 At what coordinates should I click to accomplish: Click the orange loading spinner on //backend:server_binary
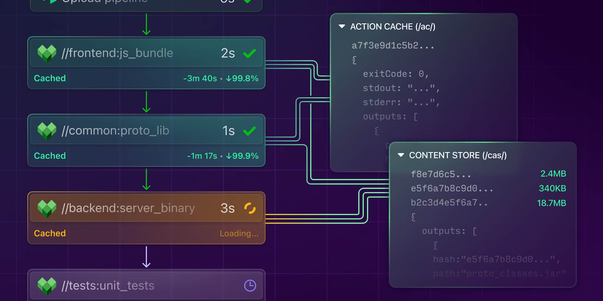pyautogui.click(x=250, y=208)
